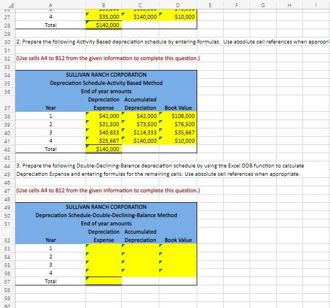Click the $25,667 depreciation expense cell
330x308 pixels.
[x=104, y=141]
